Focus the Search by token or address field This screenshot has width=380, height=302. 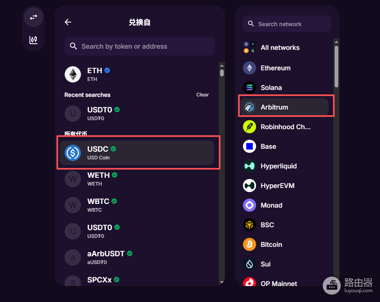[x=140, y=46]
